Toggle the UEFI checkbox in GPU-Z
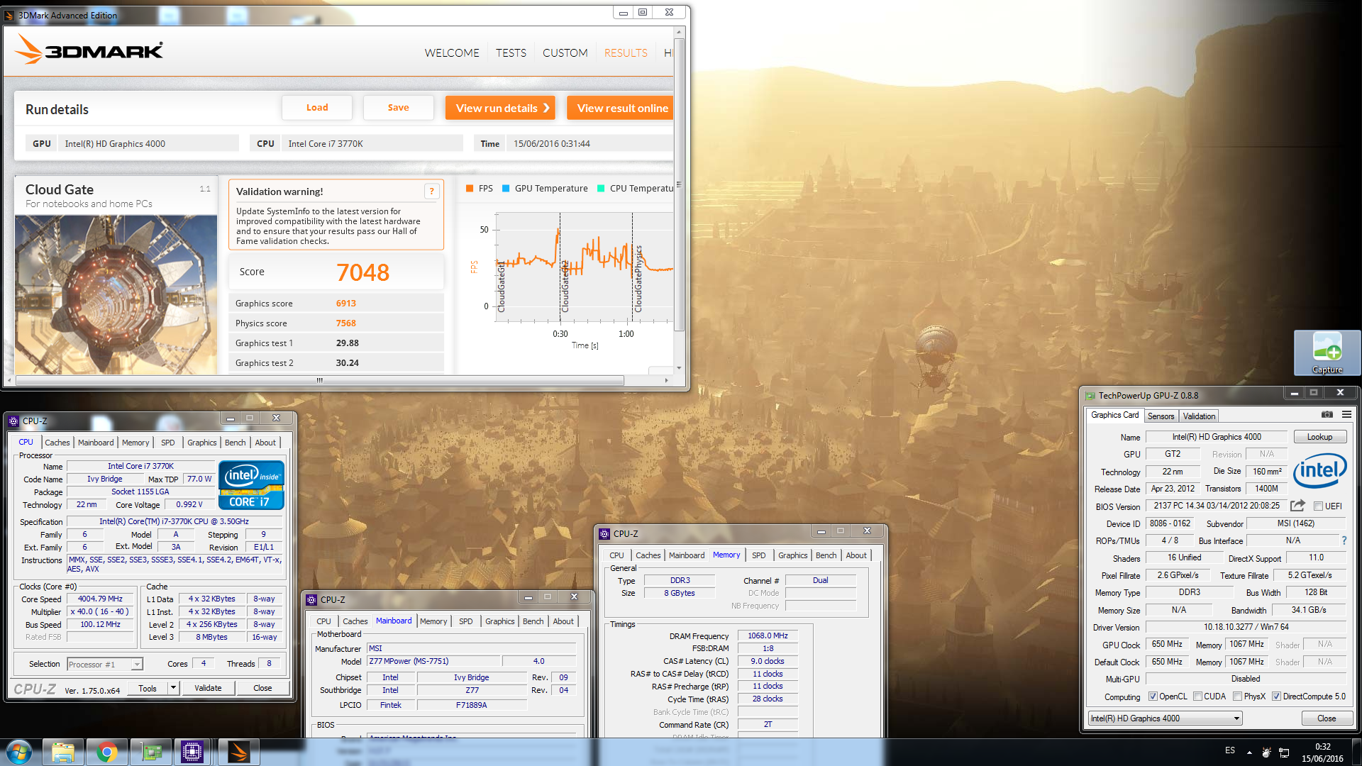The image size is (1362, 766). coord(1318,506)
